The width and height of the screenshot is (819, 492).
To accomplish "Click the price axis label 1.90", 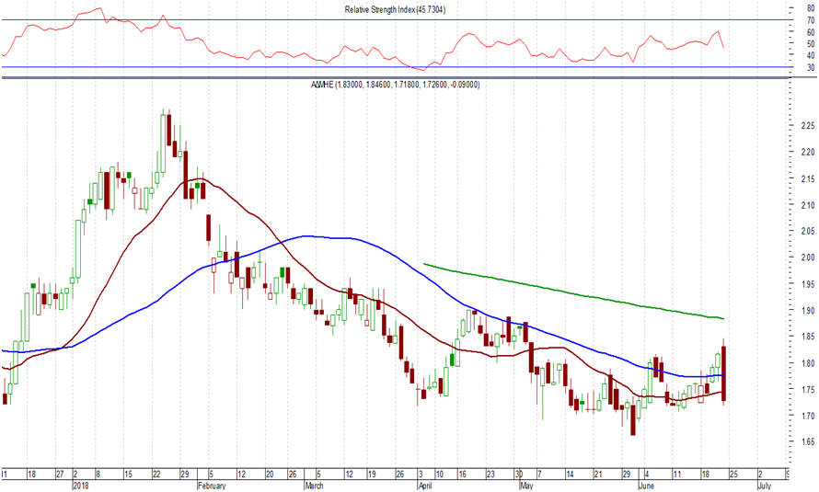I will 808,311.
